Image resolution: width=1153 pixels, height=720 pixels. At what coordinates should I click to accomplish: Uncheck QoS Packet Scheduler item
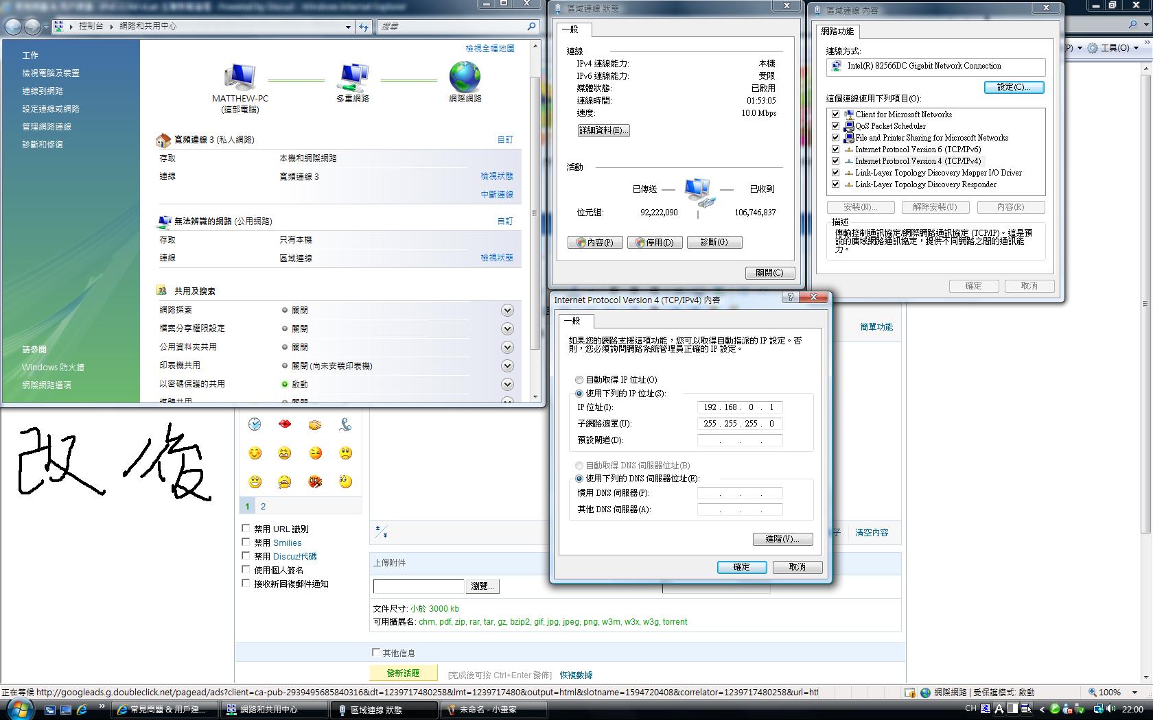coord(835,125)
